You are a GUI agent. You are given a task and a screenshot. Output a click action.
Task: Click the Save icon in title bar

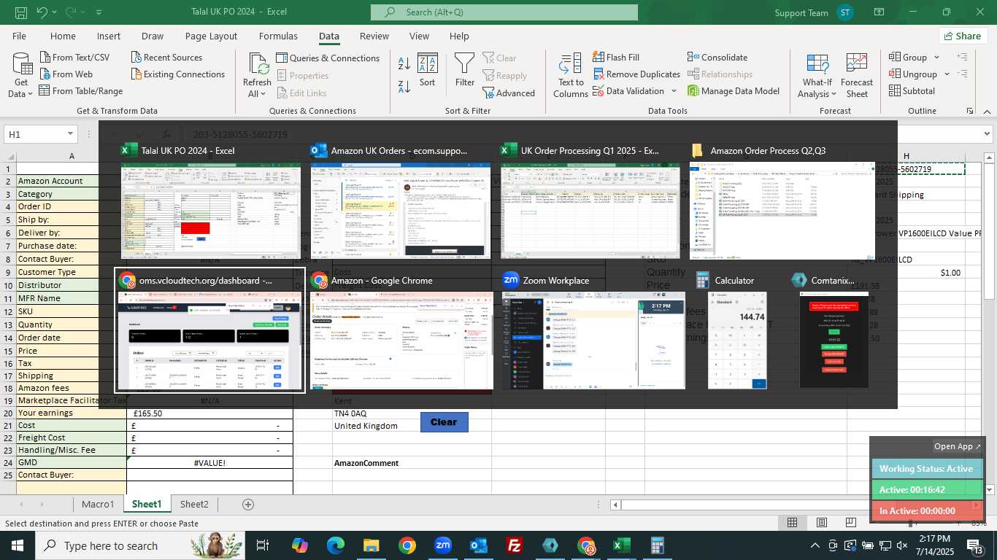(x=20, y=12)
